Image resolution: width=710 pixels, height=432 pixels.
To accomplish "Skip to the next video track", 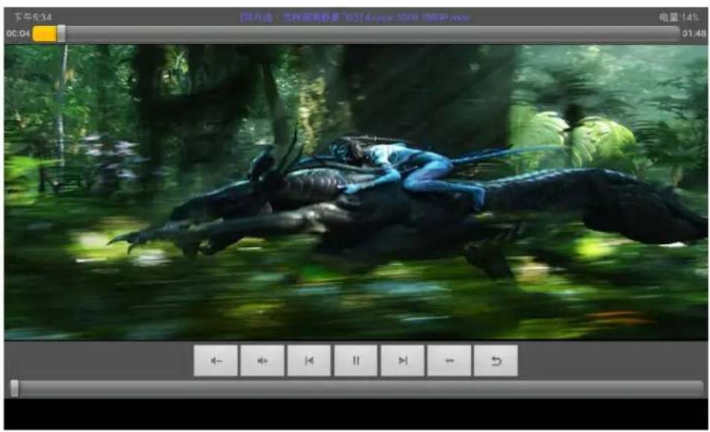I will click(402, 360).
